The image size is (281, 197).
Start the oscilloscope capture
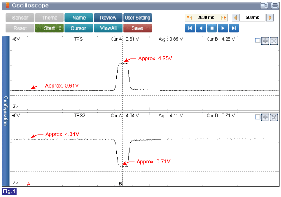coord(49,28)
